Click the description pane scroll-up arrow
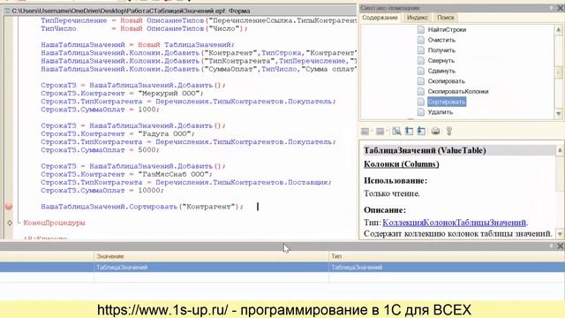 pos(560,150)
